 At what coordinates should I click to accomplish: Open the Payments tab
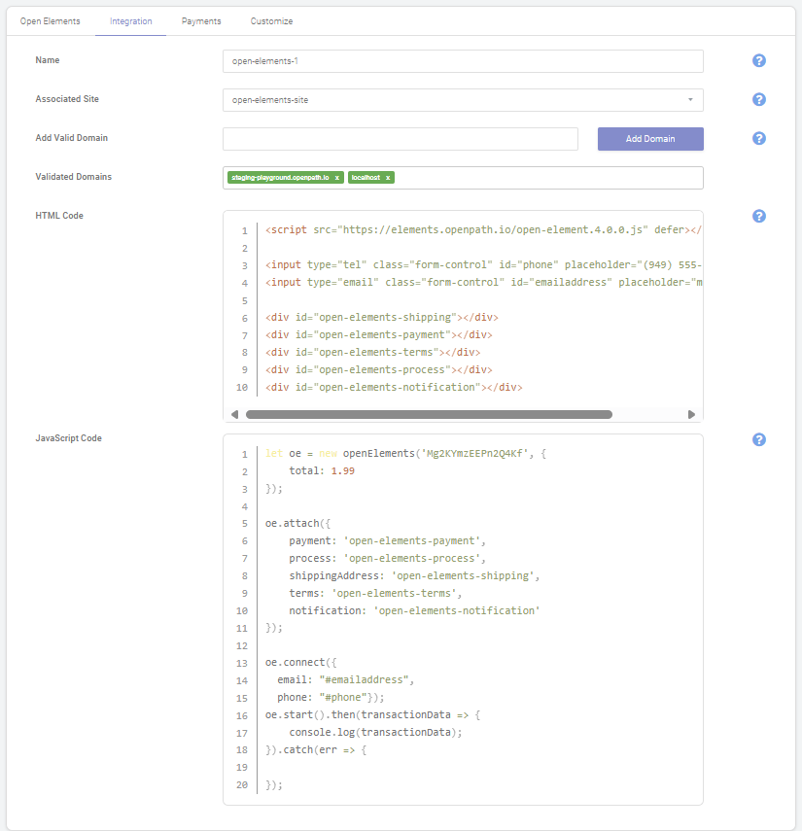[x=201, y=21]
